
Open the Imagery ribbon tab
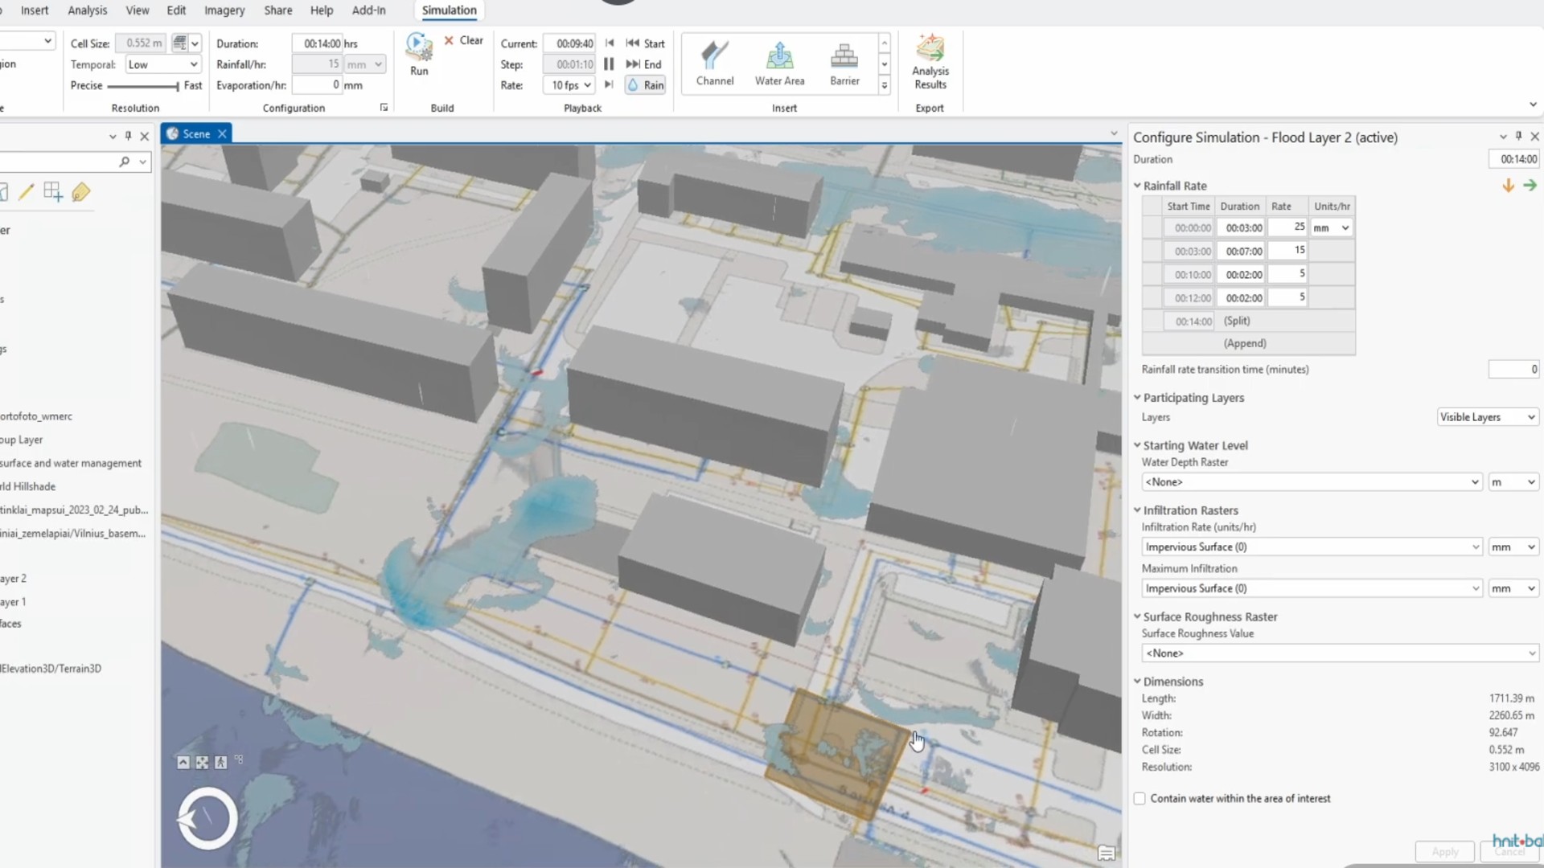224,10
